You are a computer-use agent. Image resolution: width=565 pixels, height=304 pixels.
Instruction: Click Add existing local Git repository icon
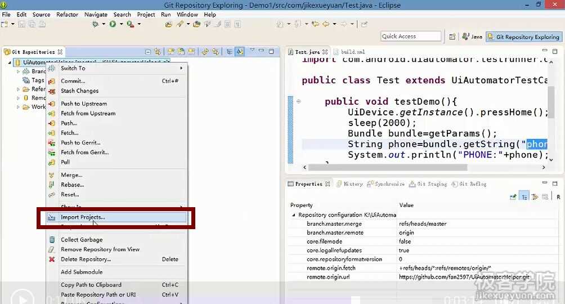171,52
